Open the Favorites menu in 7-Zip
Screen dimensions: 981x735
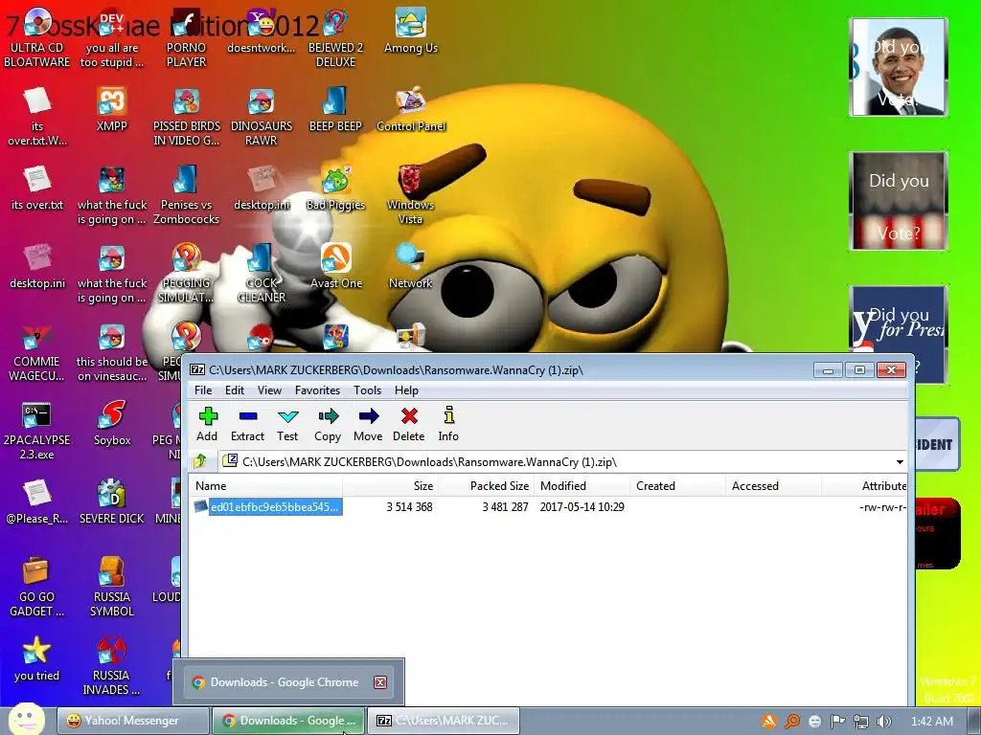coord(317,390)
